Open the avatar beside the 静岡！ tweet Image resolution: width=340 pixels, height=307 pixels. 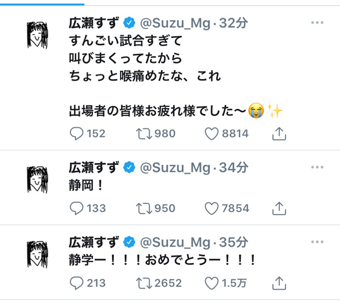pyautogui.click(x=37, y=179)
